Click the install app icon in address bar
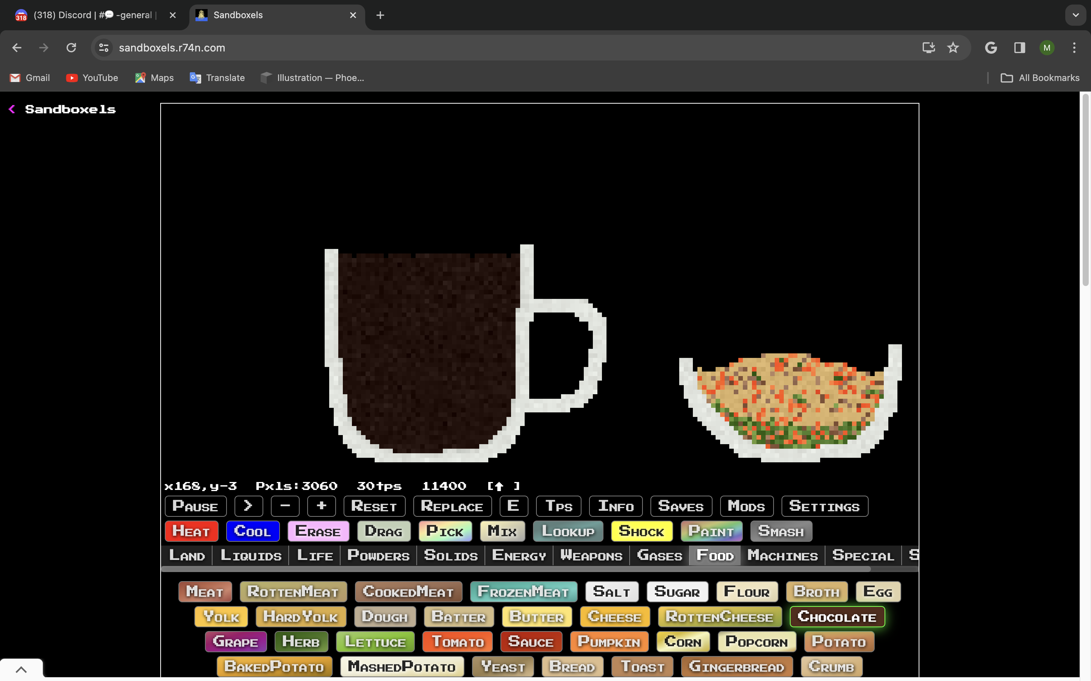 928,48
